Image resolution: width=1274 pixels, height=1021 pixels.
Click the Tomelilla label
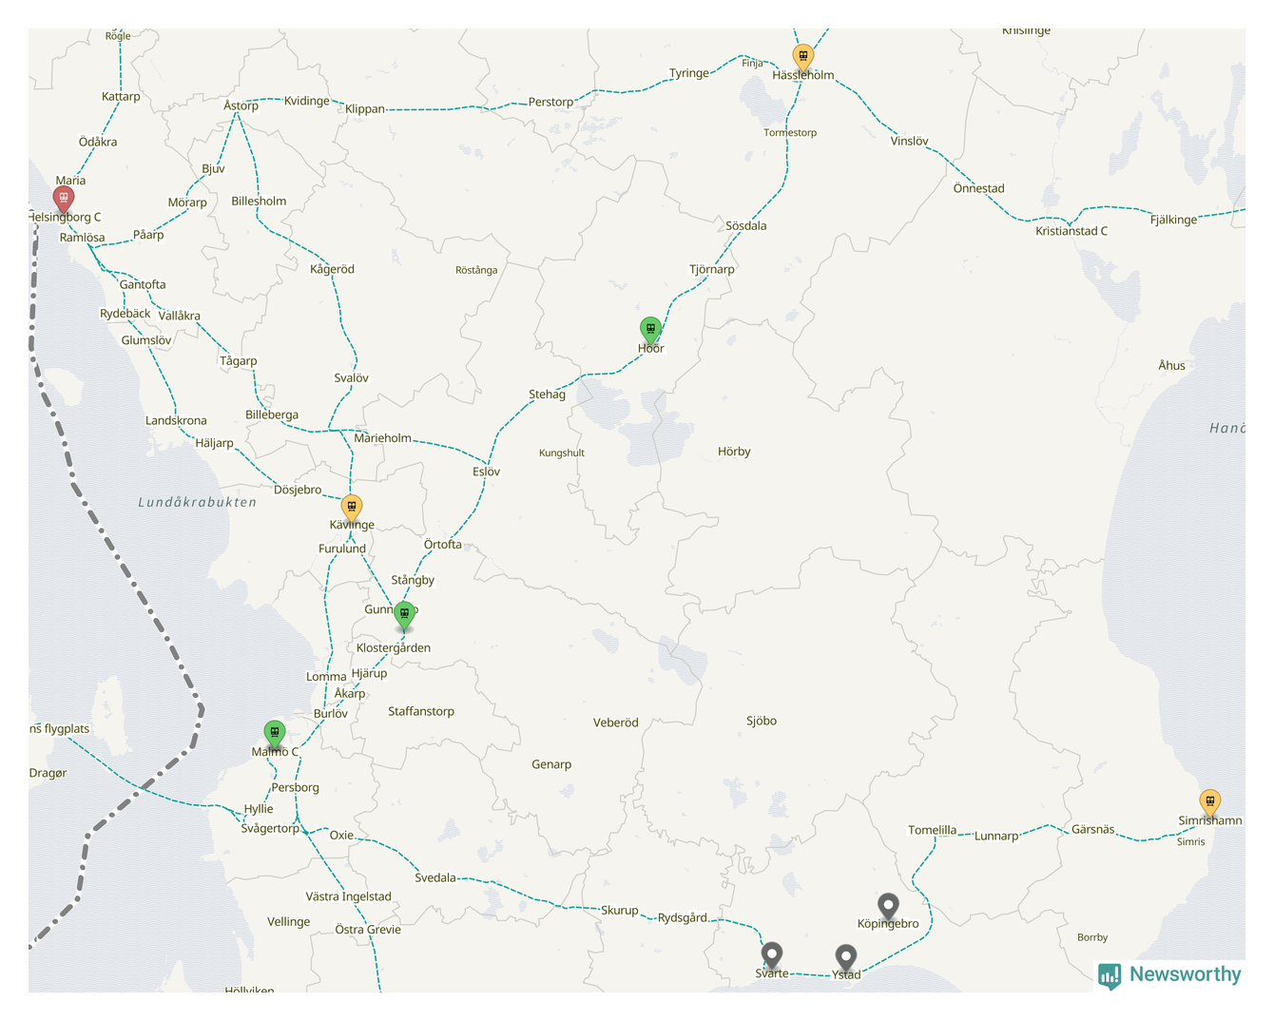coord(933,830)
